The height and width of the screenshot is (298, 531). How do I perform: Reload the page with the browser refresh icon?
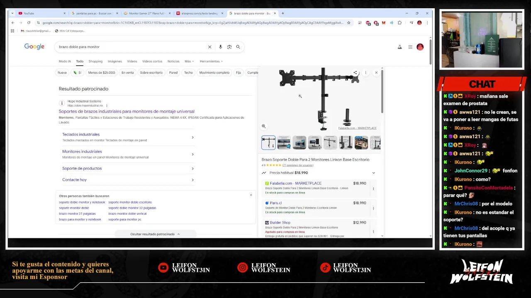[29, 23]
